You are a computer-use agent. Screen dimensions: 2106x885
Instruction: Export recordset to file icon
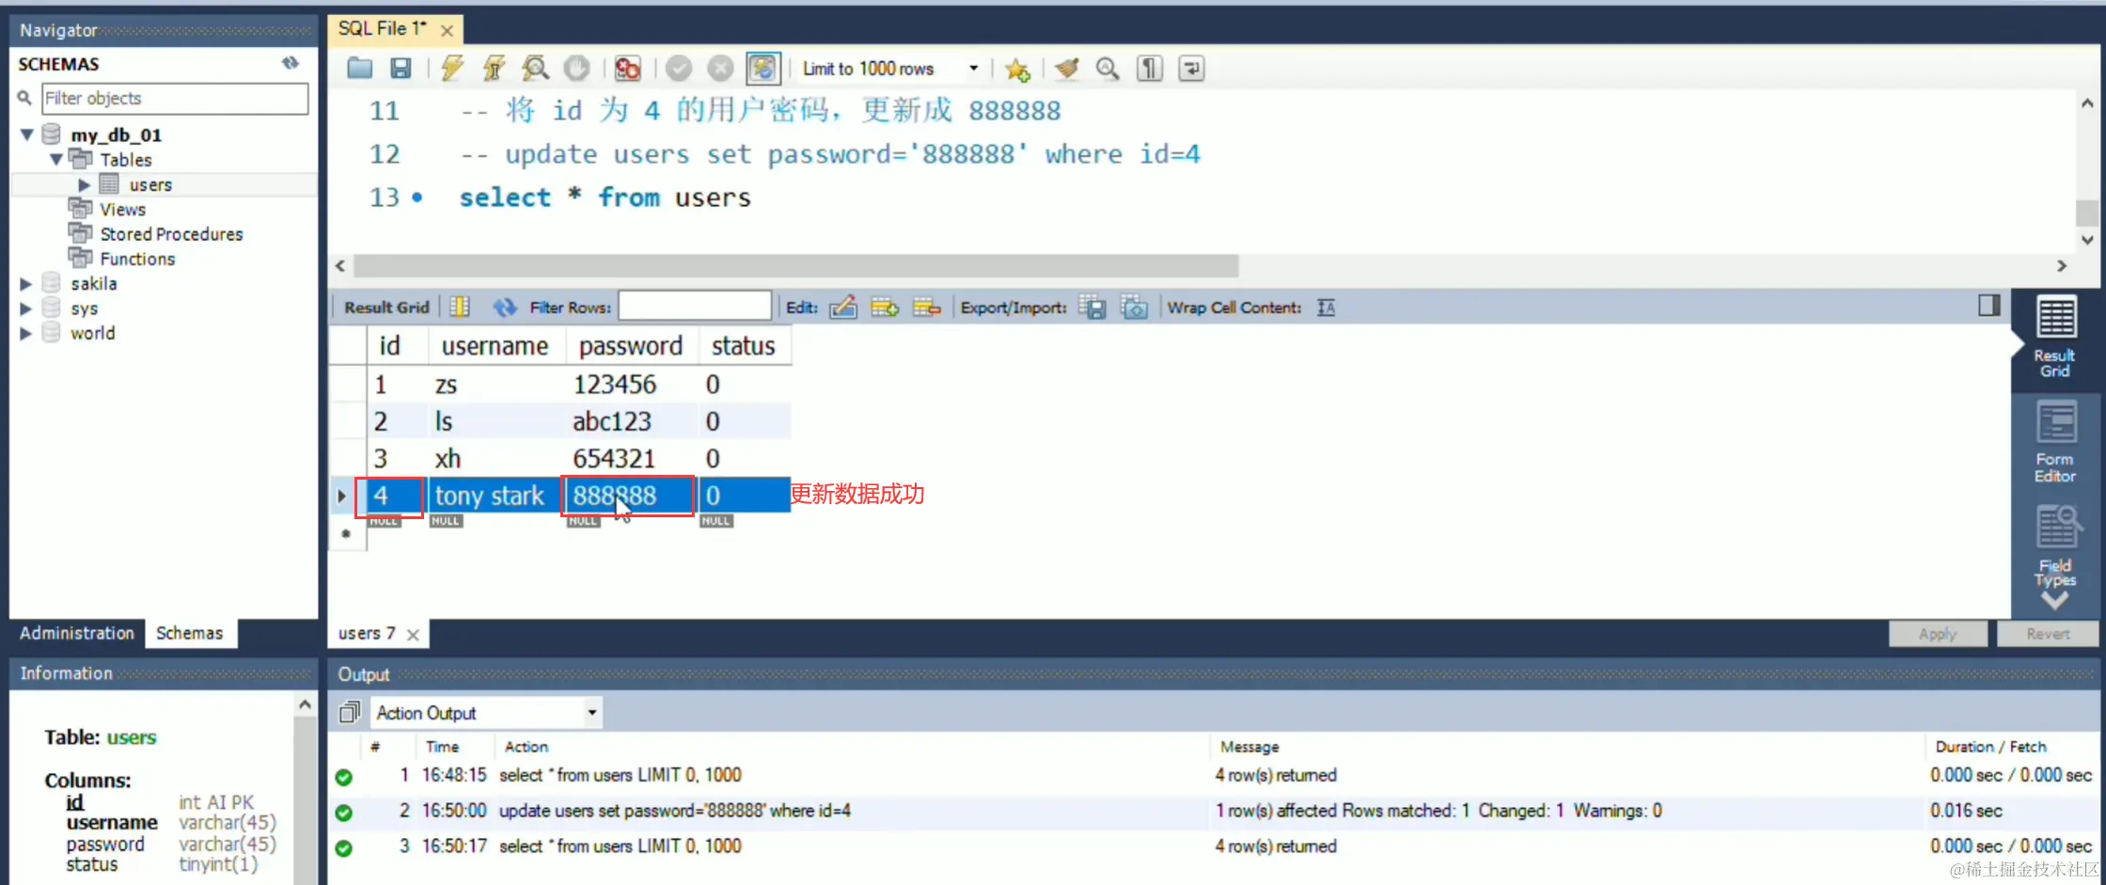pyautogui.click(x=1092, y=307)
